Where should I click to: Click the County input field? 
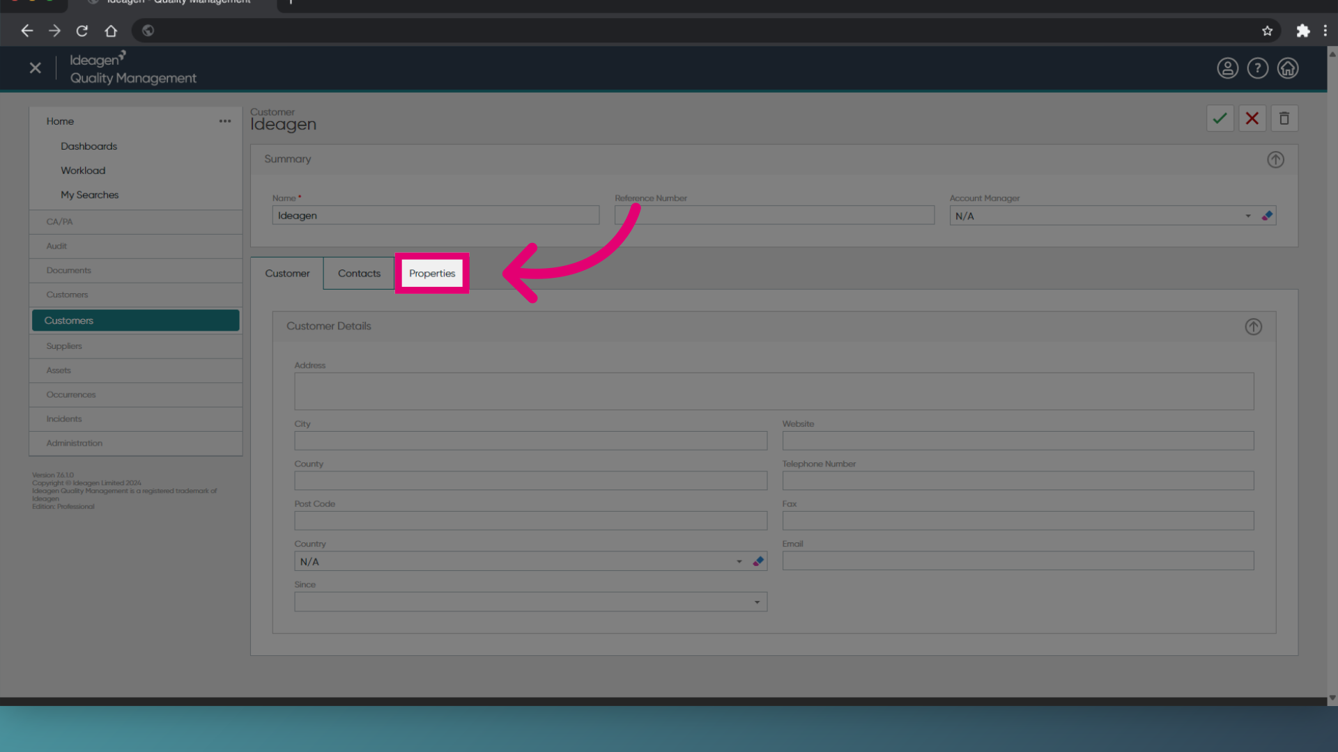click(x=530, y=480)
